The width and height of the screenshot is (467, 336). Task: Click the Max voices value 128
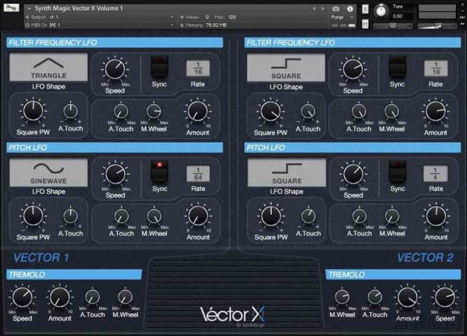[232, 17]
